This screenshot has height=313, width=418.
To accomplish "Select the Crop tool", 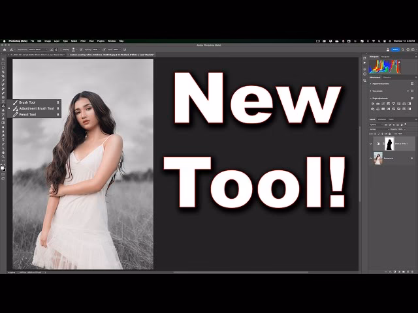I will tap(3, 76).
